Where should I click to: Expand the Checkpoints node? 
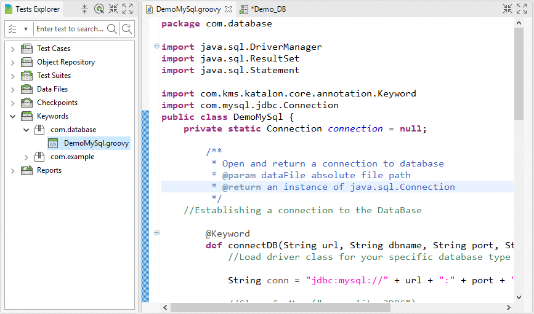[12, 103]
